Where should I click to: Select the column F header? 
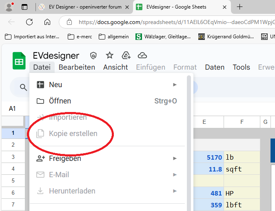242,122
